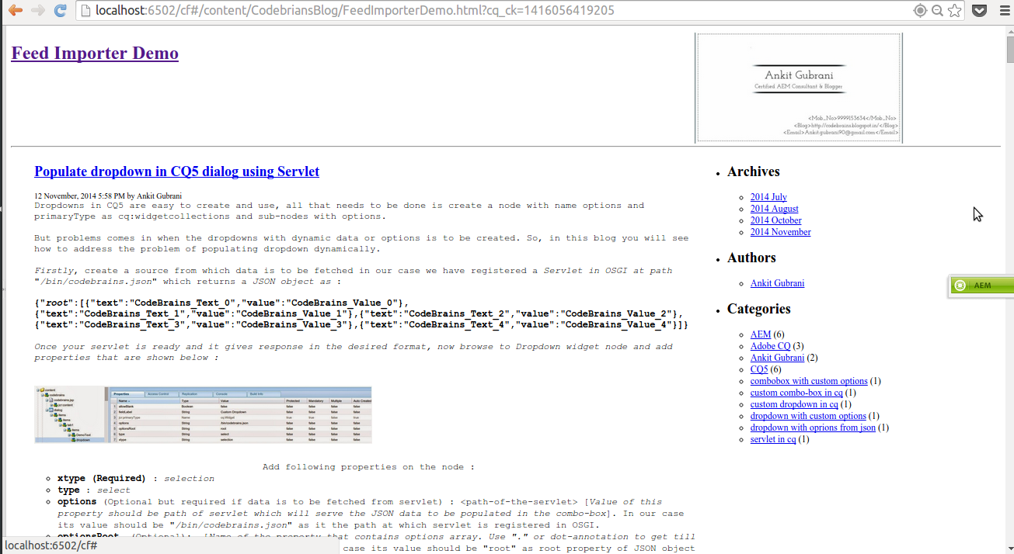Reload the page with refresh icon
The width and height of the screenshot is (1014, 554).
(x=60, y=10)
